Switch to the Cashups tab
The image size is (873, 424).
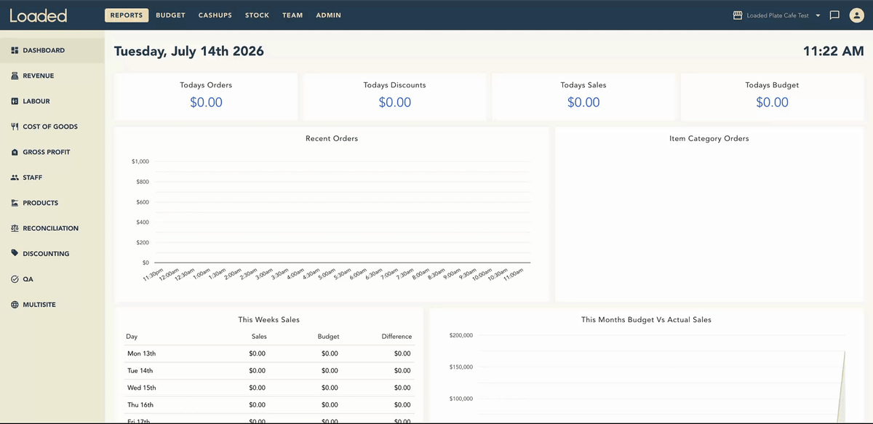(x=215, y=15)
